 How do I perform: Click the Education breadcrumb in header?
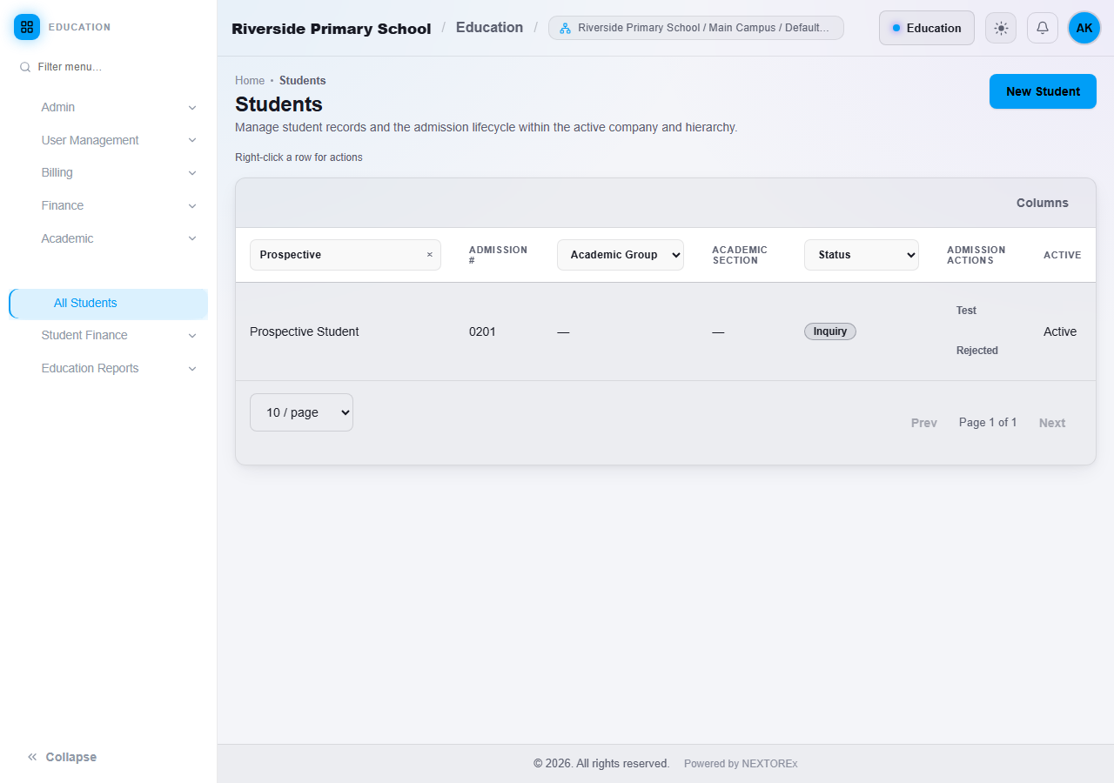click(490, 28)
